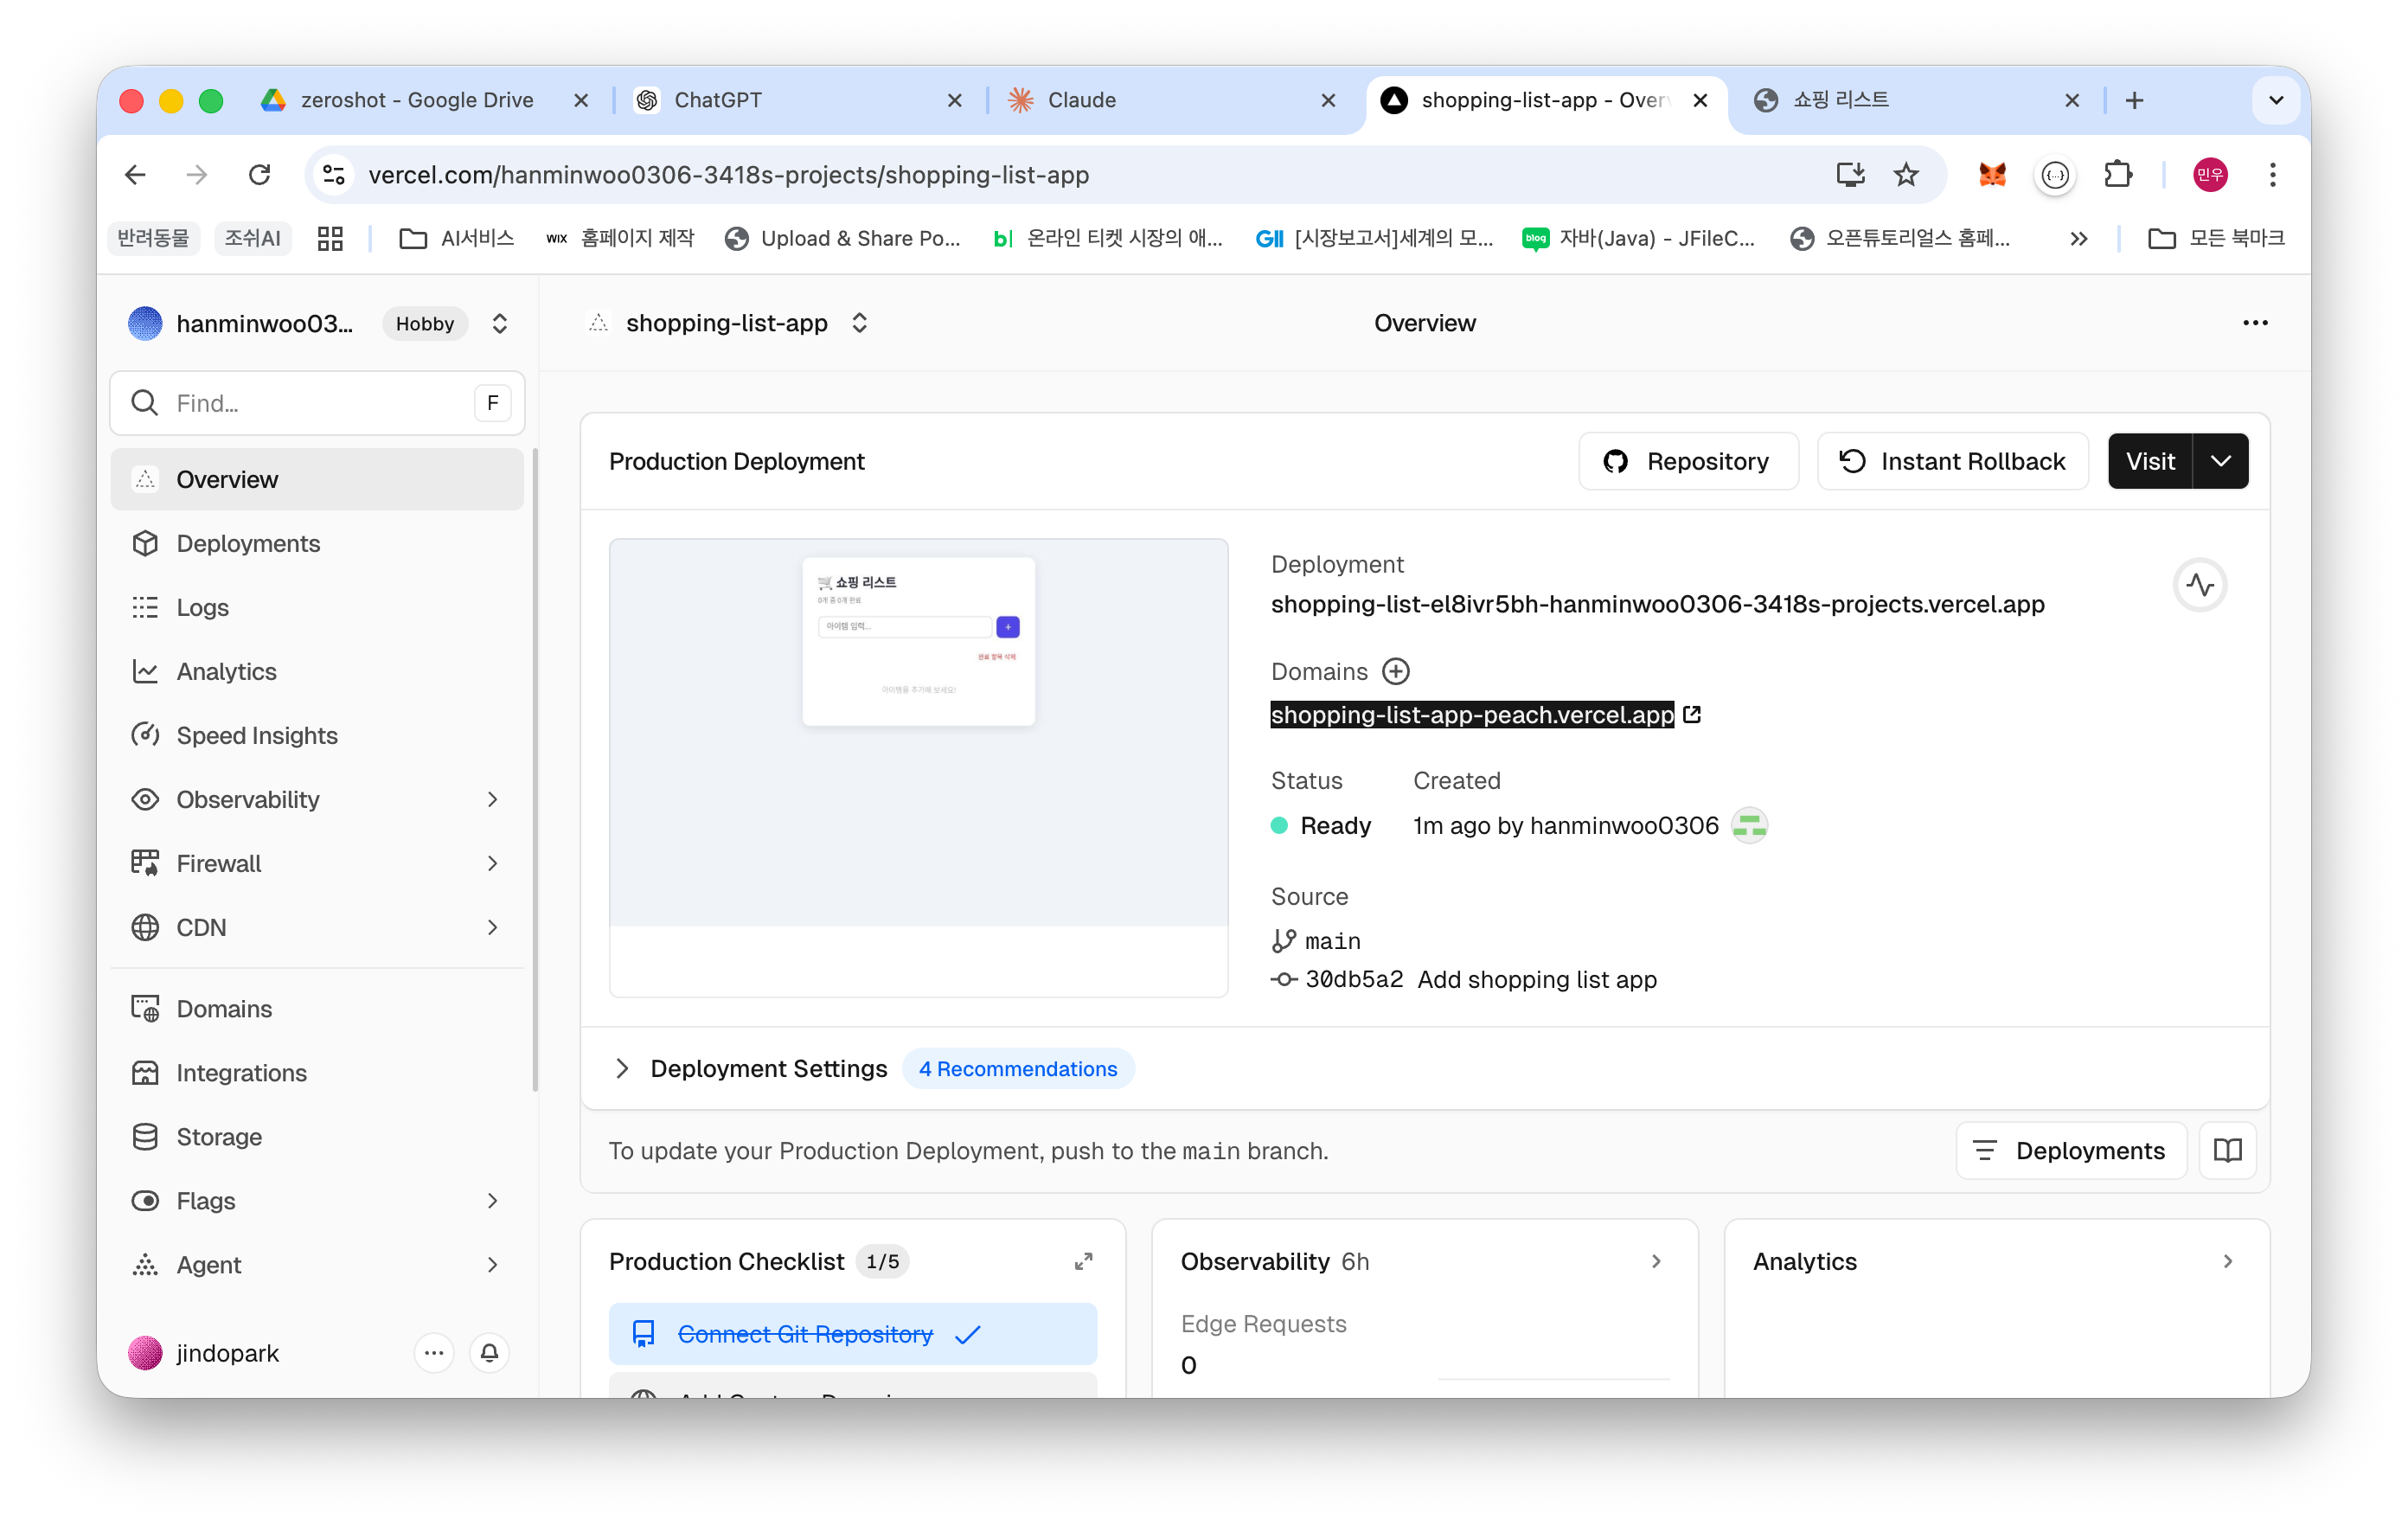Click the Instant Rollback button
The image size is (2408, 1526).
point(1952,461)
